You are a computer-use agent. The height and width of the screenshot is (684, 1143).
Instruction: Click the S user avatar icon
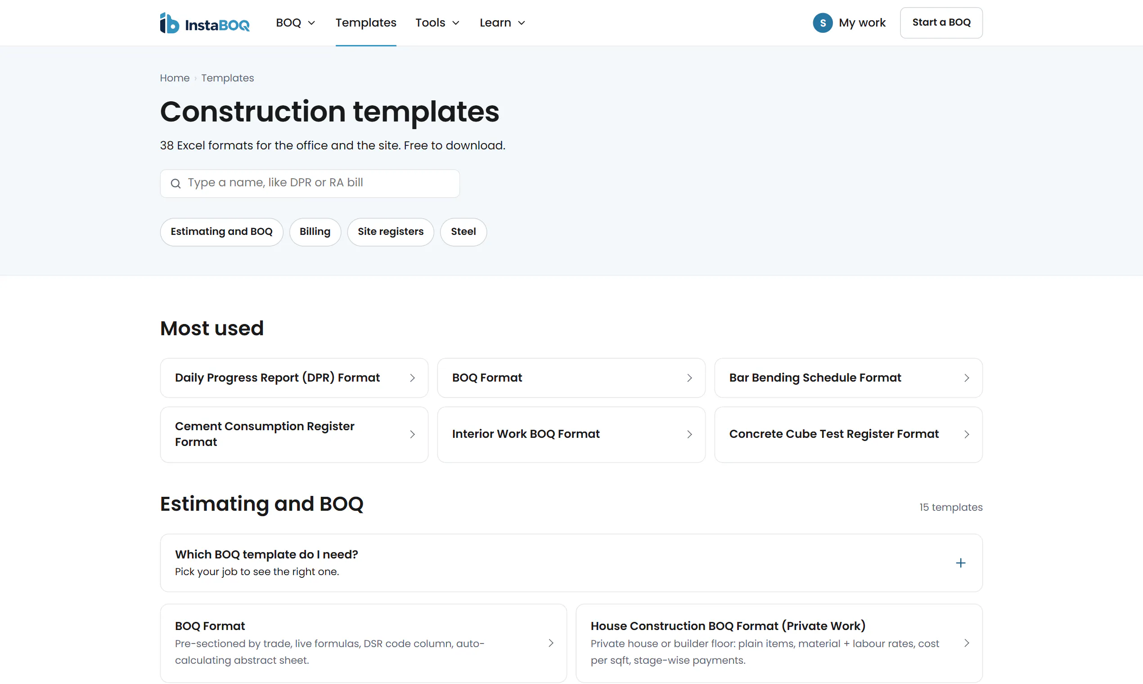coord(823,22)
